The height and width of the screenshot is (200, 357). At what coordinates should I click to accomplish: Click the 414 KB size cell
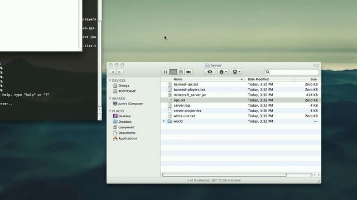312,95
